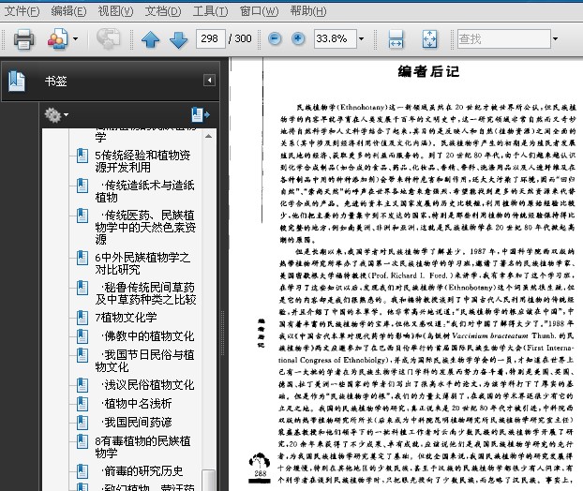Click the zoom out minus button

pos(275,39)
